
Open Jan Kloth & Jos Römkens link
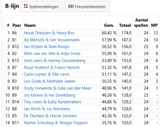pos(47,109)
